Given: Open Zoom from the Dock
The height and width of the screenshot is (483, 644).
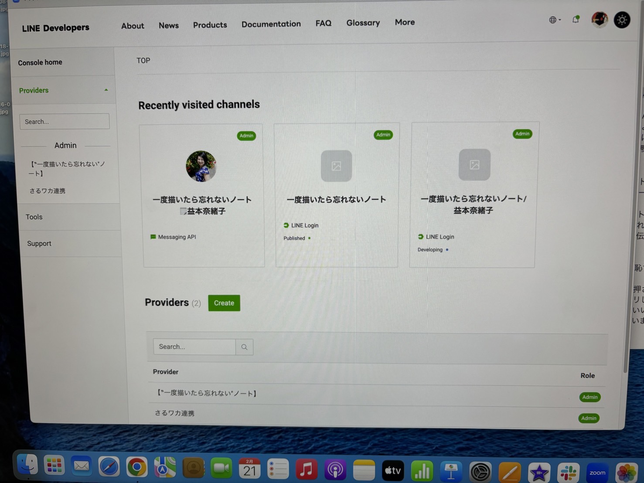Looking at the screenshot, I should (x=597, y=473).
